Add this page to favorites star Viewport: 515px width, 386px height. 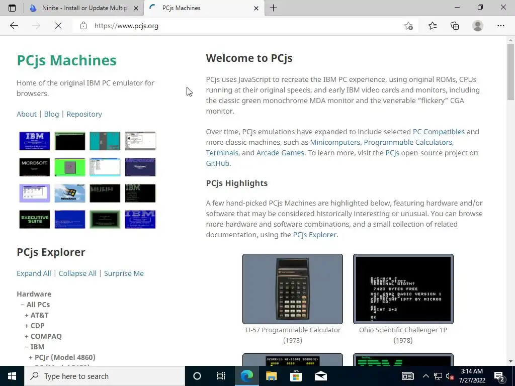coord(408,26)
